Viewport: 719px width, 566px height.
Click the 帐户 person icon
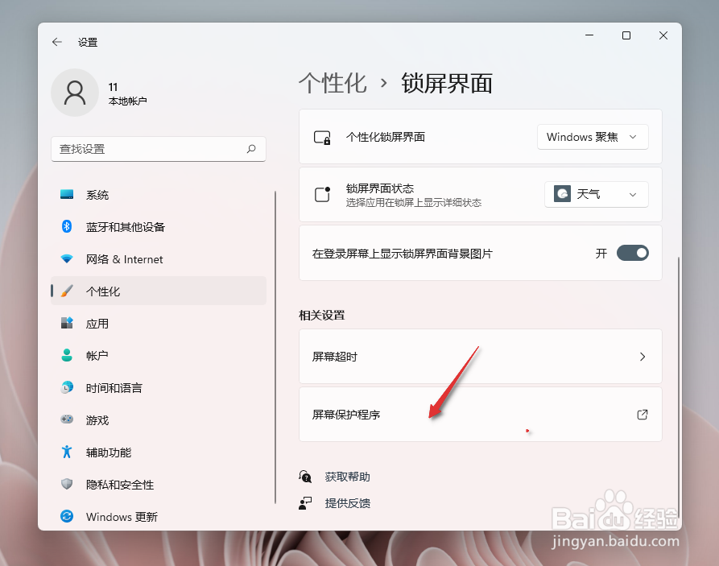67,355
